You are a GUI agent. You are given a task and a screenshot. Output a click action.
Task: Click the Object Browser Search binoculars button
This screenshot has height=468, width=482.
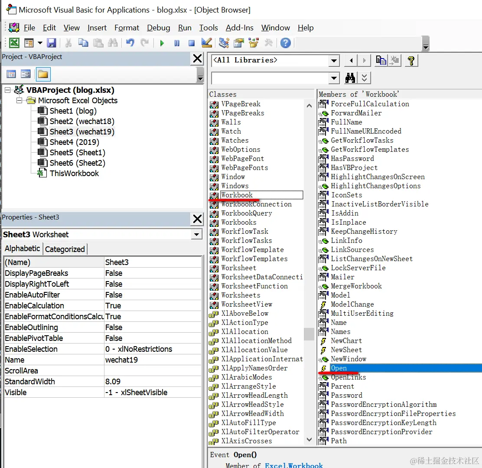point(350,78)
